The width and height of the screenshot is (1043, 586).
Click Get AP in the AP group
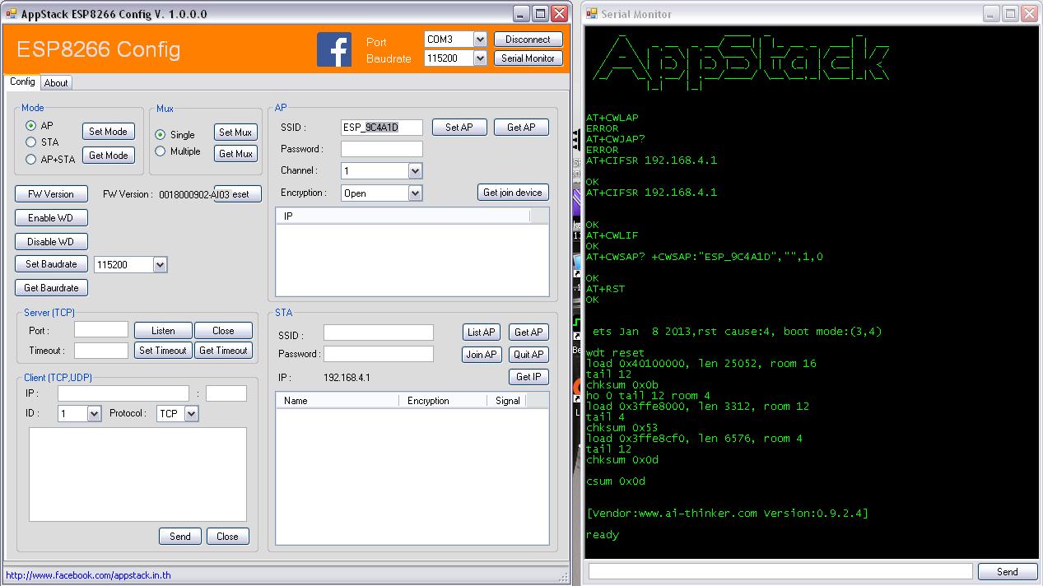click(521, 128)
